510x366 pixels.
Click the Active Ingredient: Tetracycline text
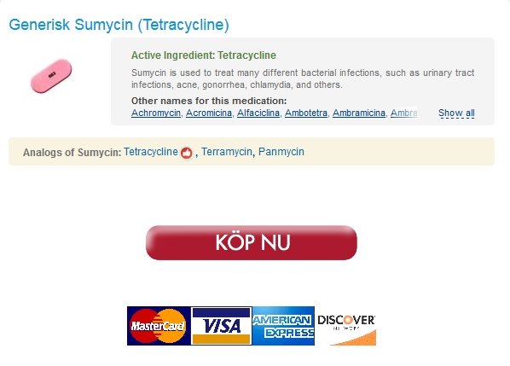point(204,55)
